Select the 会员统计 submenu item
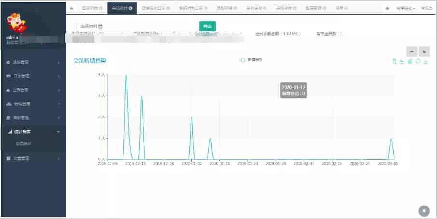This screenshot has height=219, width=437. (24, 143)
